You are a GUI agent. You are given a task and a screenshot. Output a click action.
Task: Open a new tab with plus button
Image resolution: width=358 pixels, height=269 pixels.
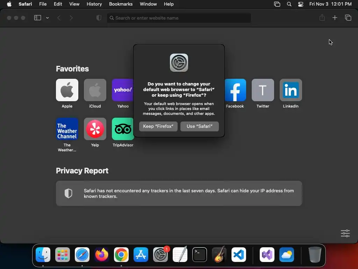335,18
